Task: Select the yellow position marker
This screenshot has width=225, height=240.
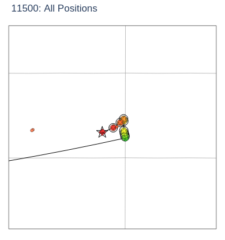Action: click(x=124, y=131)
